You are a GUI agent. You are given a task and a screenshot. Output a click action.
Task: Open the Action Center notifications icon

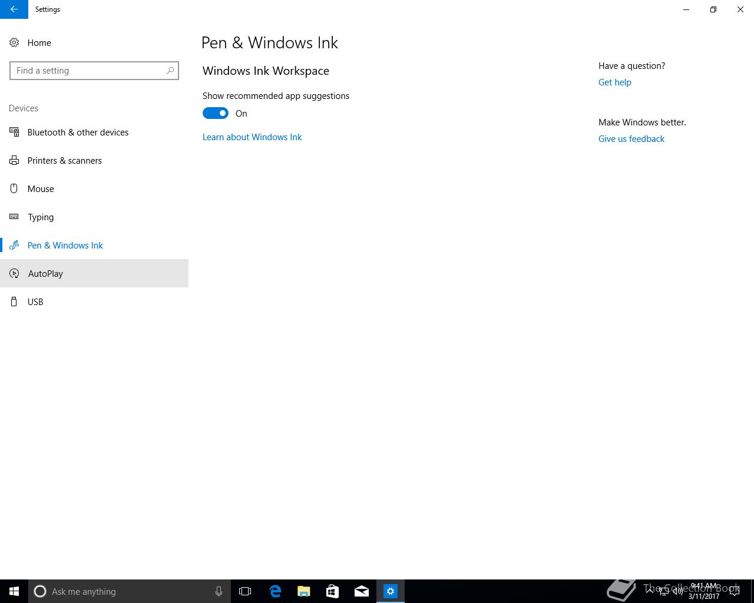pos(735,591)
